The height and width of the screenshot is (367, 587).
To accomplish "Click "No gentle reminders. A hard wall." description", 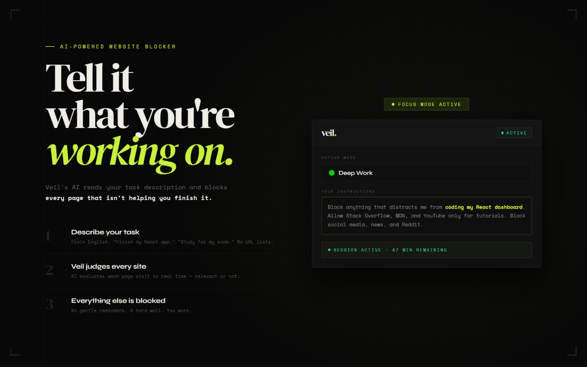I will pos(131,311).
